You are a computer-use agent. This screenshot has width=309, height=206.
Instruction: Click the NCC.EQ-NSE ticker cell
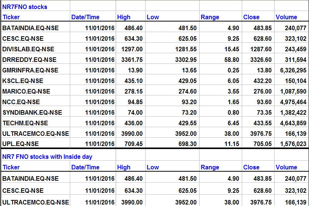[21, 102]
